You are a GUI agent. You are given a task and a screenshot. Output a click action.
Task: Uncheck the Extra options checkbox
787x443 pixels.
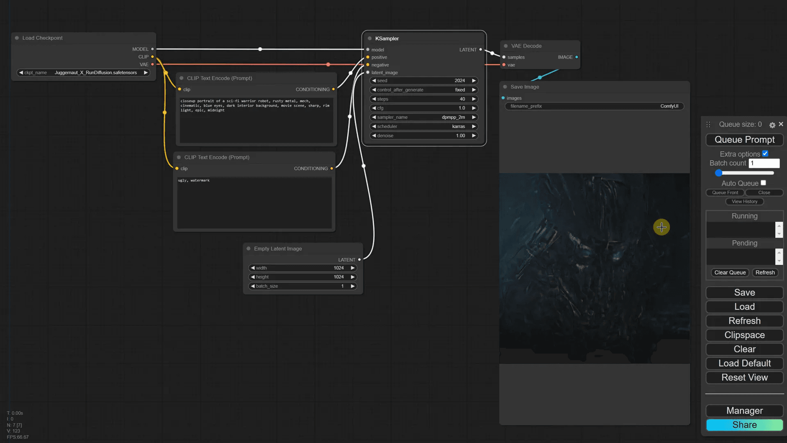click(x=765, y=154)
